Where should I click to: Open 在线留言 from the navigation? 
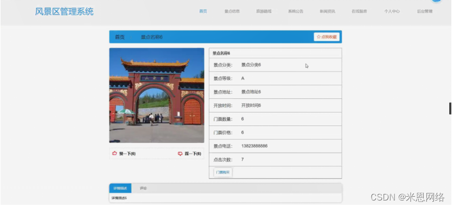coord(359,11)
